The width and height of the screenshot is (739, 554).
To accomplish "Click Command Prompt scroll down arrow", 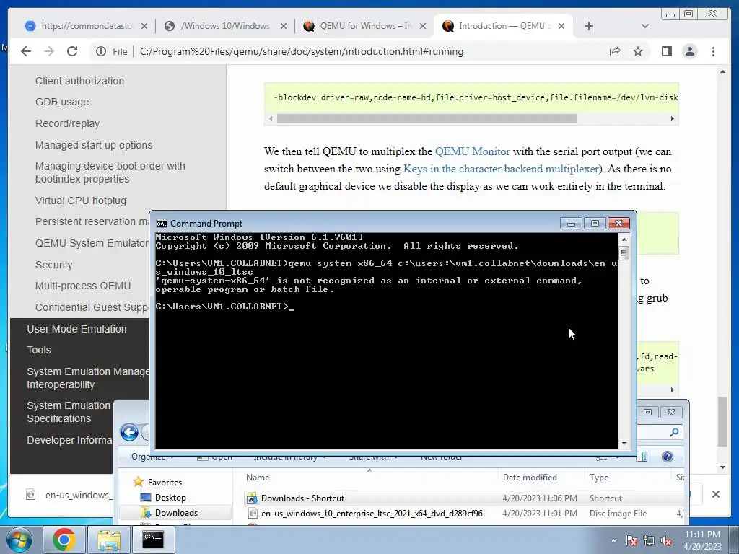I will tap(624, 444).
